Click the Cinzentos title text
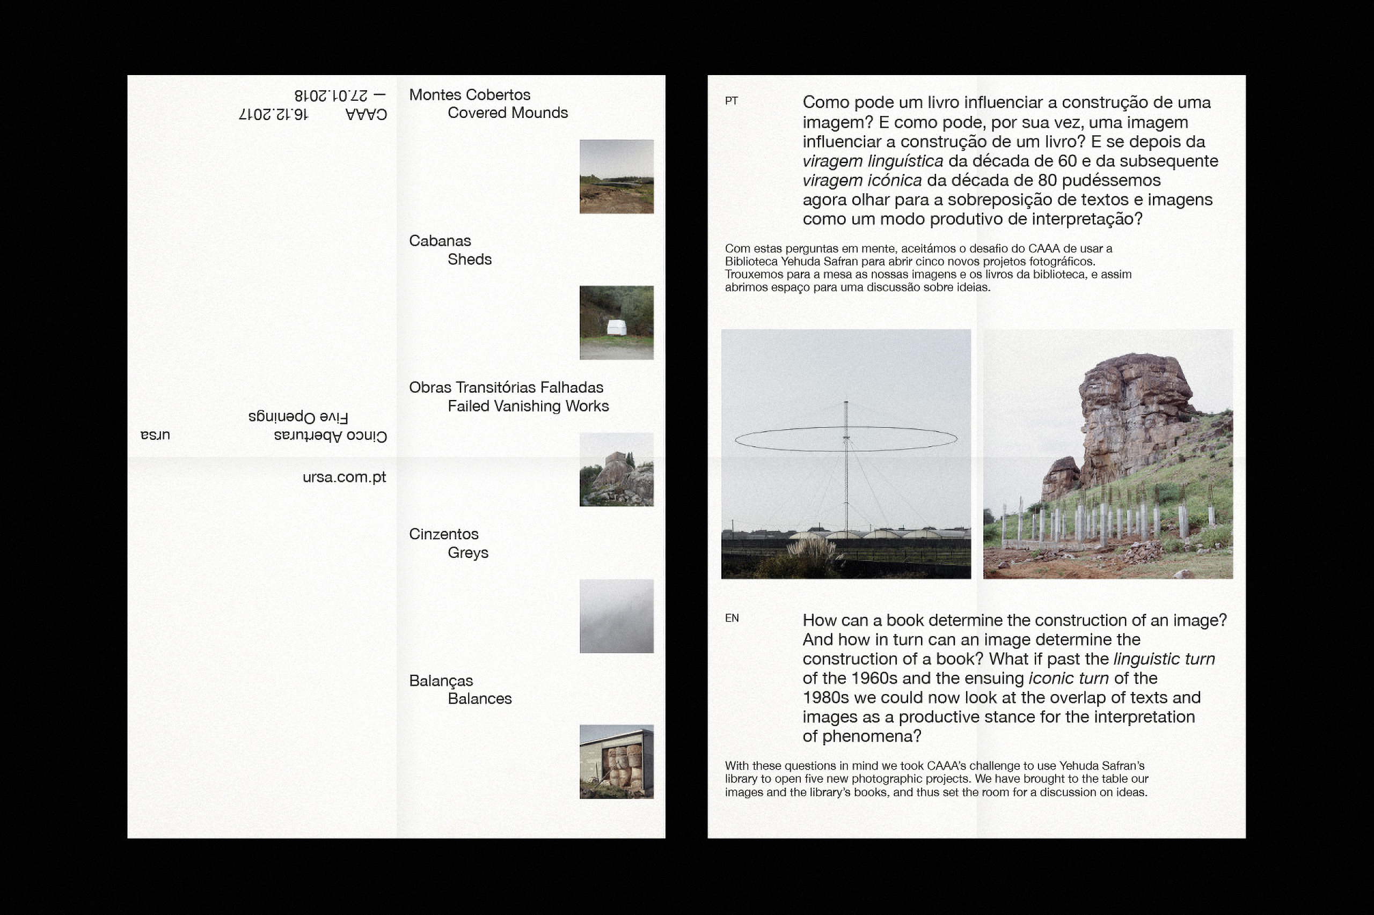Viewport: 1374px width, 915px height. point(443,534)
